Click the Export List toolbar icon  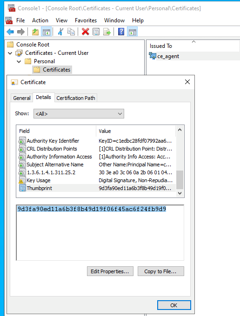[107, 32]
